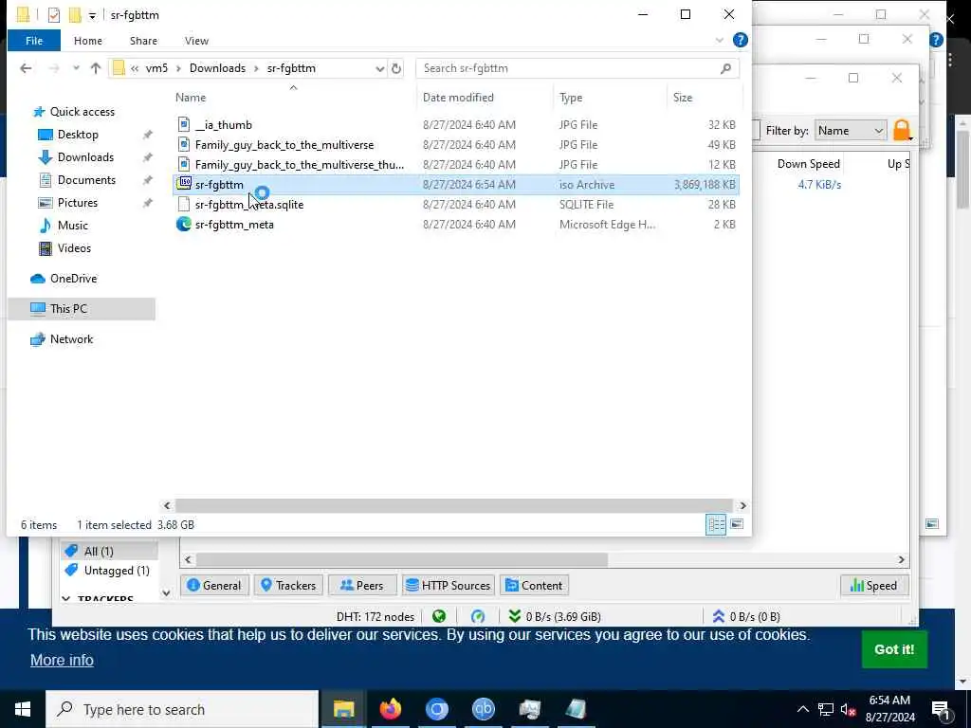Screen dimensions: 971x728
Task: Open the Windows Start menu
Action: [23, 709]
